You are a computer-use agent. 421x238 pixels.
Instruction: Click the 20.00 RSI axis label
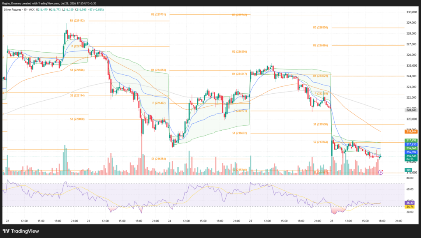(x=410, y=212)
